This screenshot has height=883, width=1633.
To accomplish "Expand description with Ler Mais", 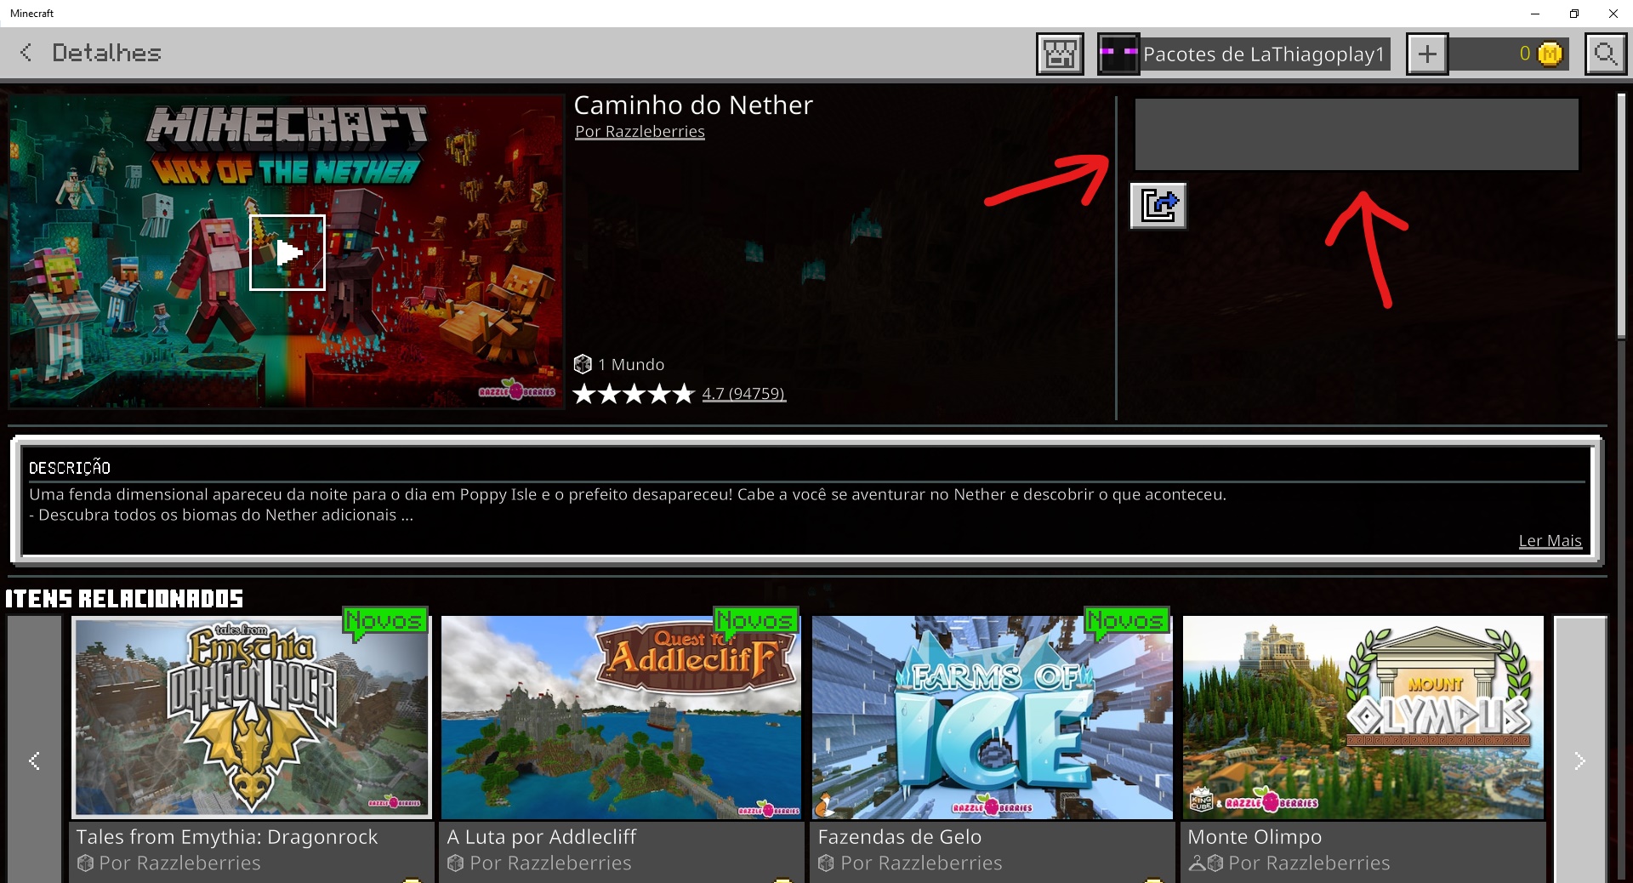I will 1550,541.
